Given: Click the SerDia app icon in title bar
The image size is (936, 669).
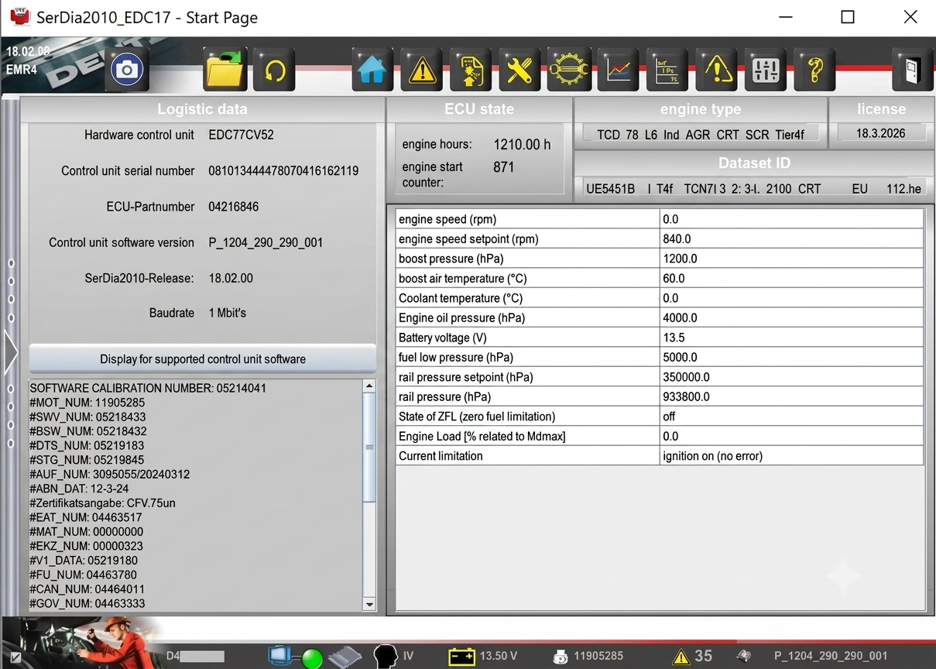Looking at the screenshot, I should [19, 16].
